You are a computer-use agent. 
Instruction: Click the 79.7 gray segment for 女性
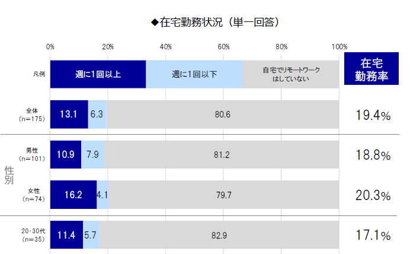coord(224,194)
